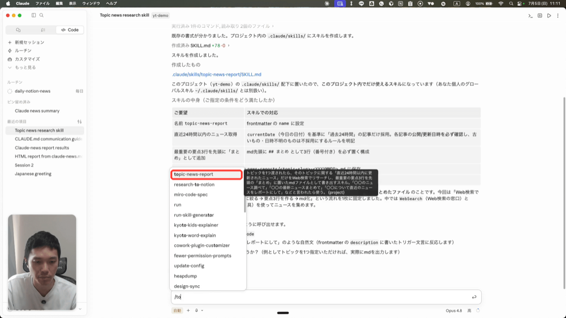Click the yt-demo project tag
The width and height of the screenshot is (566, 318).
pos(160,15)
